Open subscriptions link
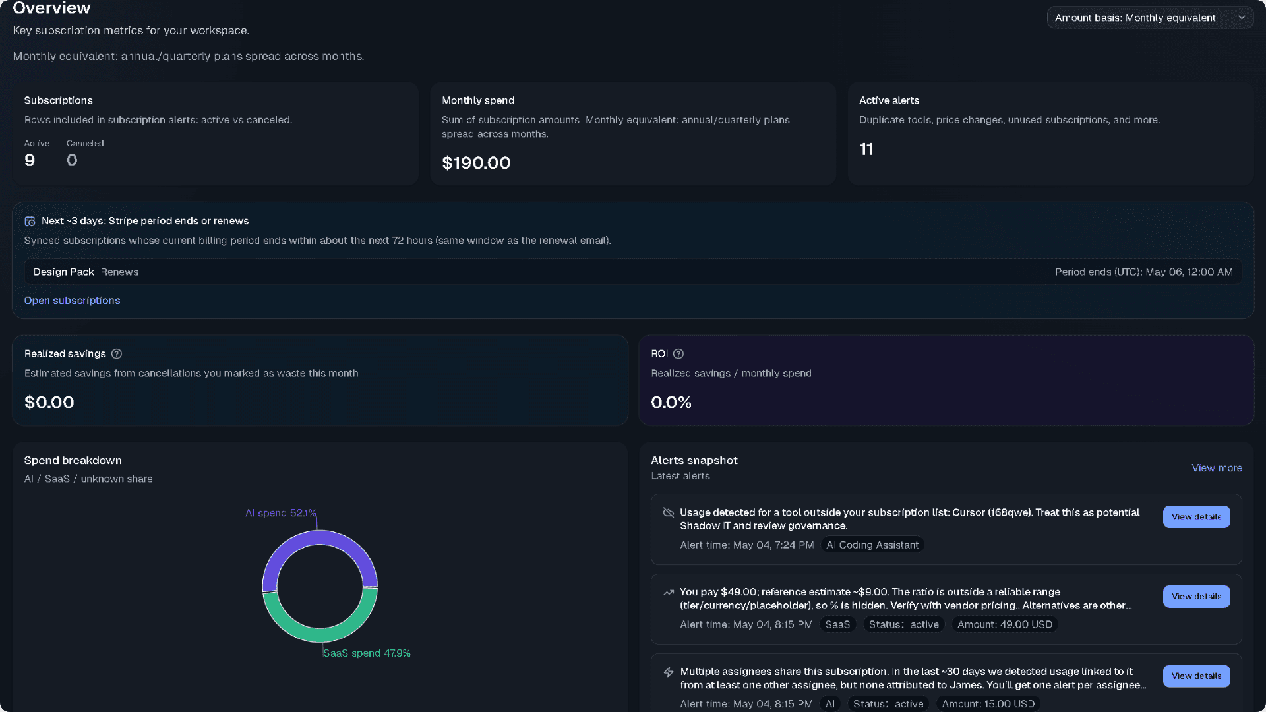Screen dimensions: 1266x712 click(72, 301)
